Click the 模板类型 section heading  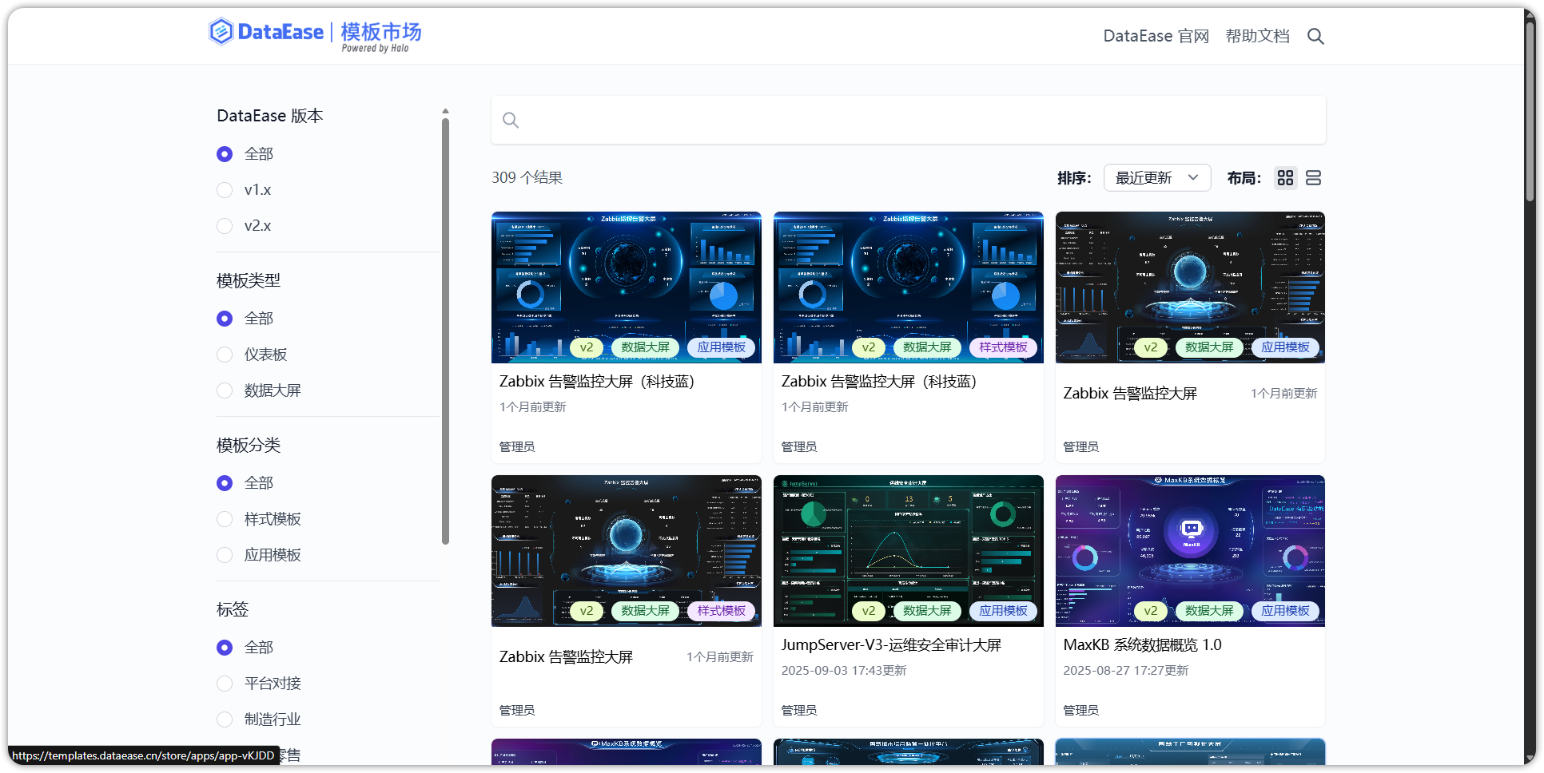[249, 281]
